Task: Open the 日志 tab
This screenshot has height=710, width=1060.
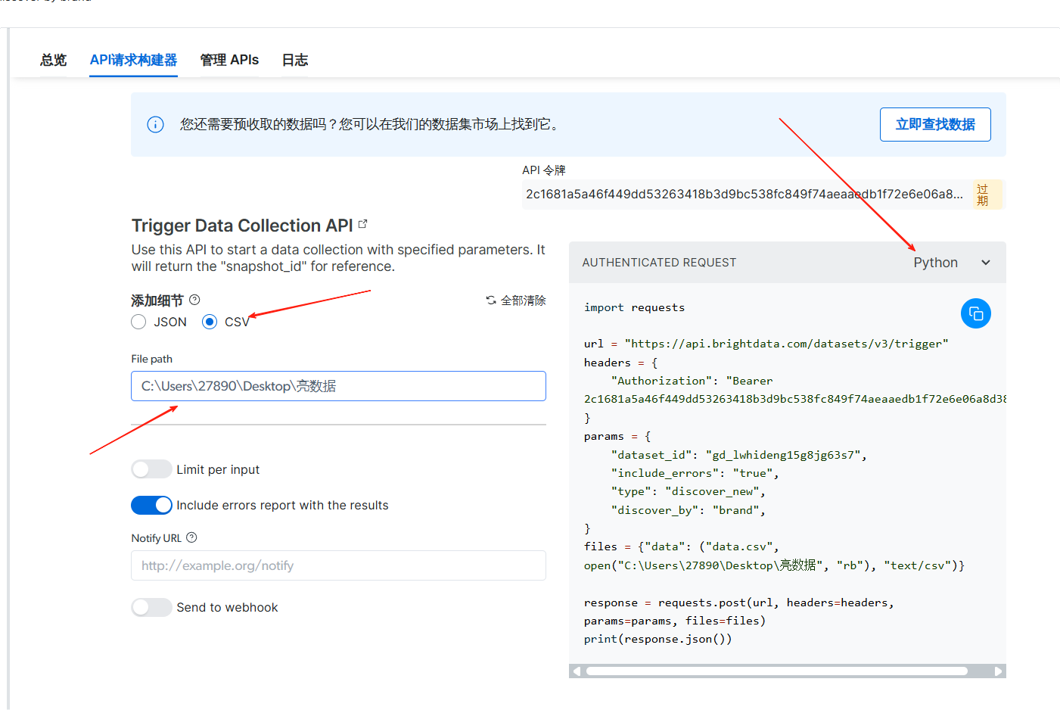Action: coord(295,60)
